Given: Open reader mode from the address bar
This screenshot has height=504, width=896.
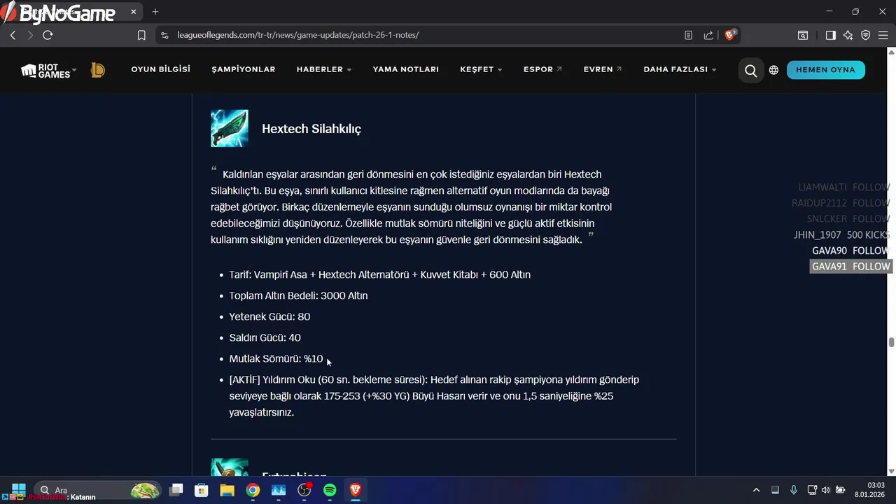Looking at the screenshot, I should point(688,35).
